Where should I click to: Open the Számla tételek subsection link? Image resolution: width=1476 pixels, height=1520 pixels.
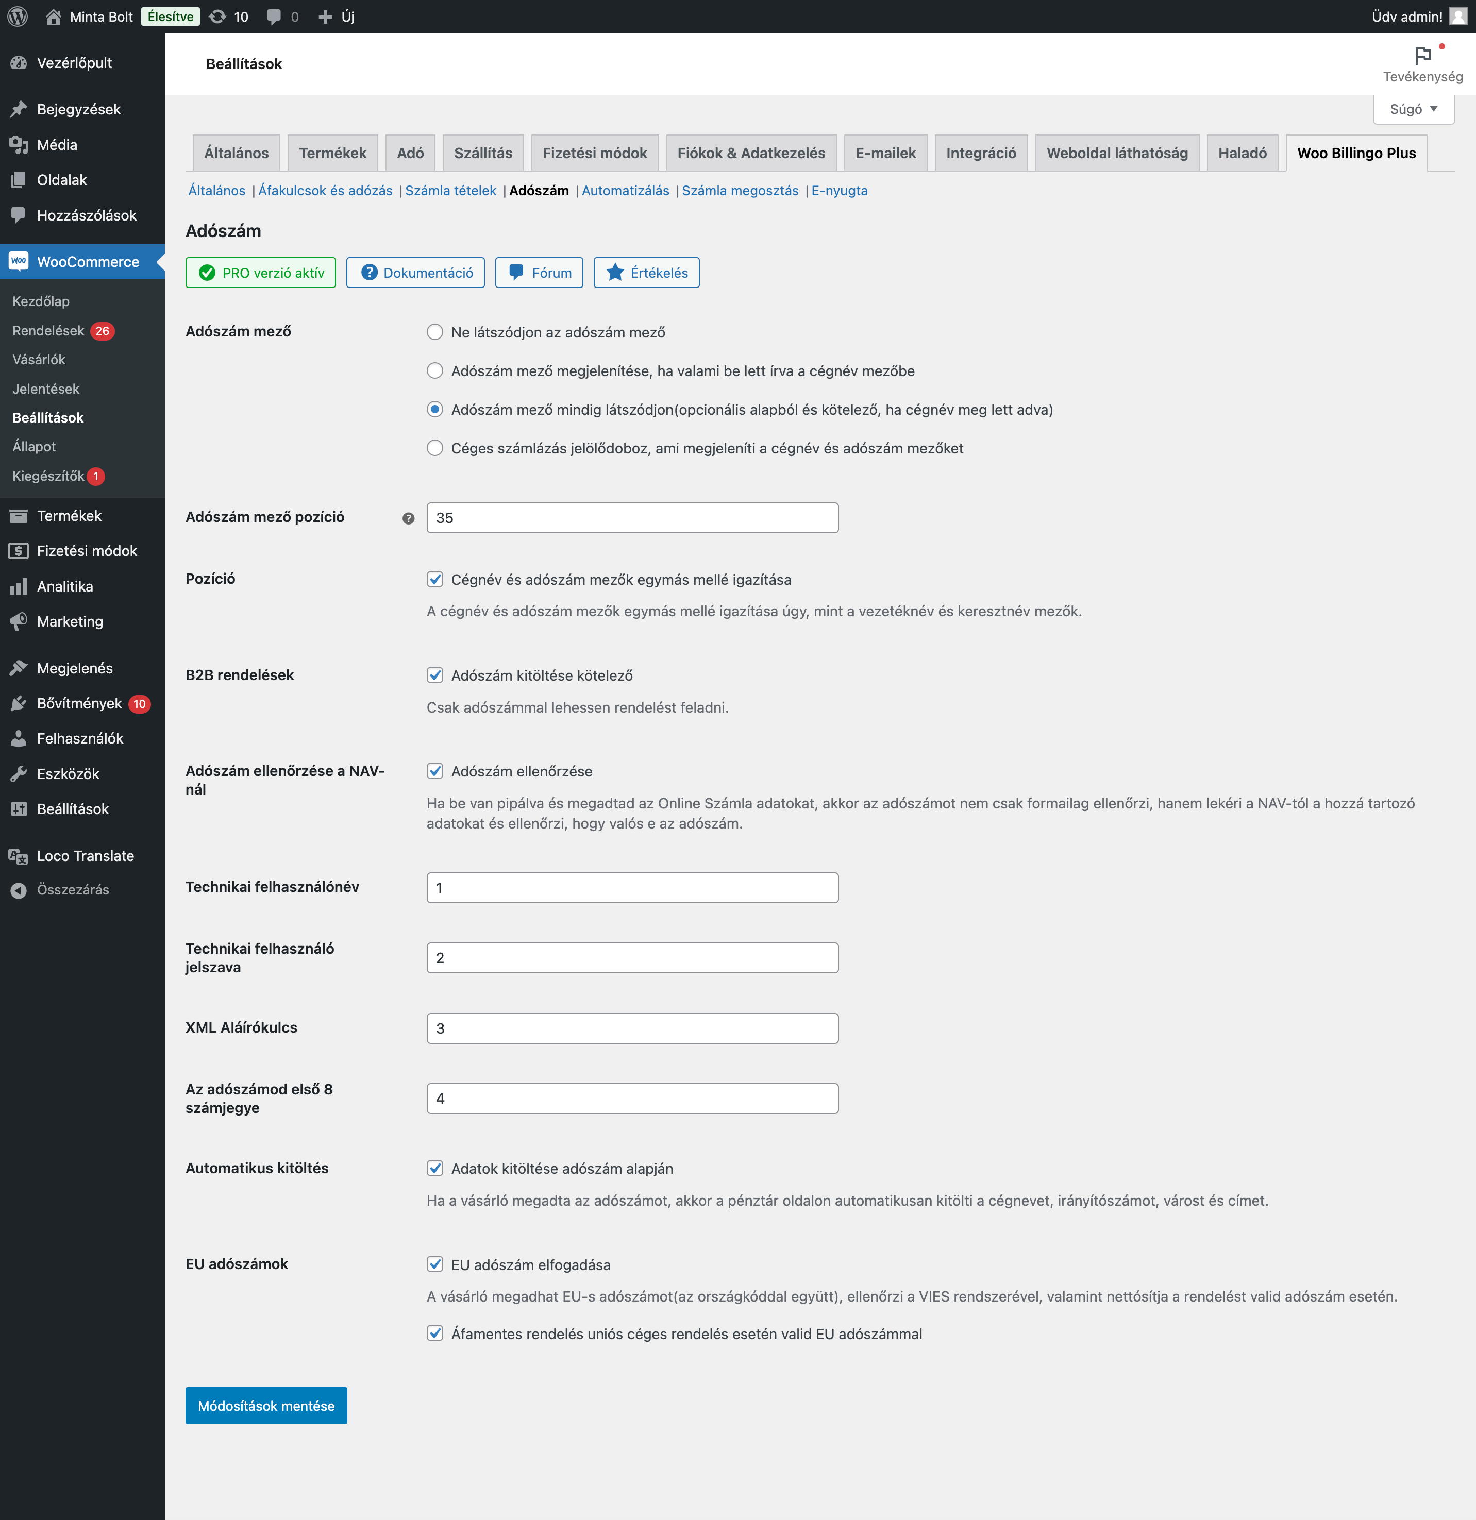click(450, 191)
